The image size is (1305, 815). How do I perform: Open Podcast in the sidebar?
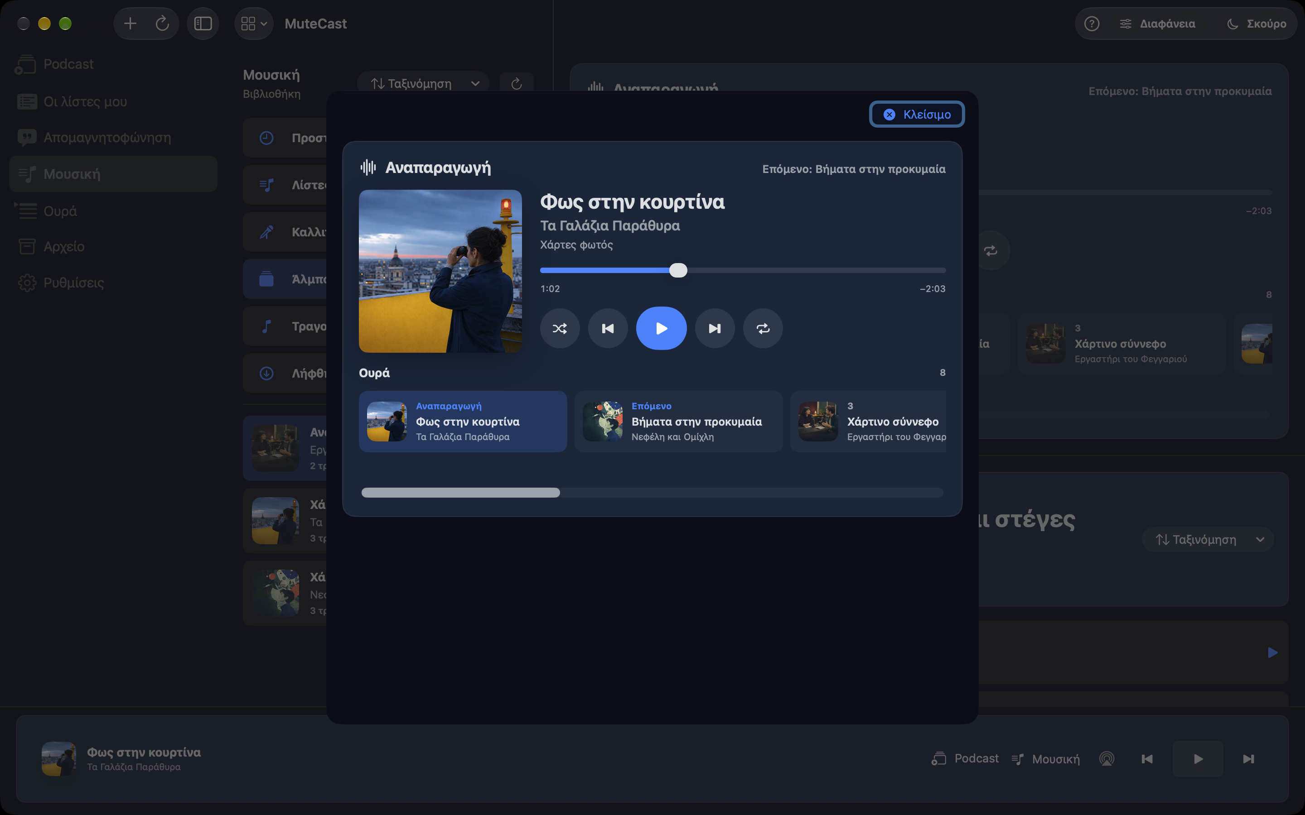coord(112,64)
